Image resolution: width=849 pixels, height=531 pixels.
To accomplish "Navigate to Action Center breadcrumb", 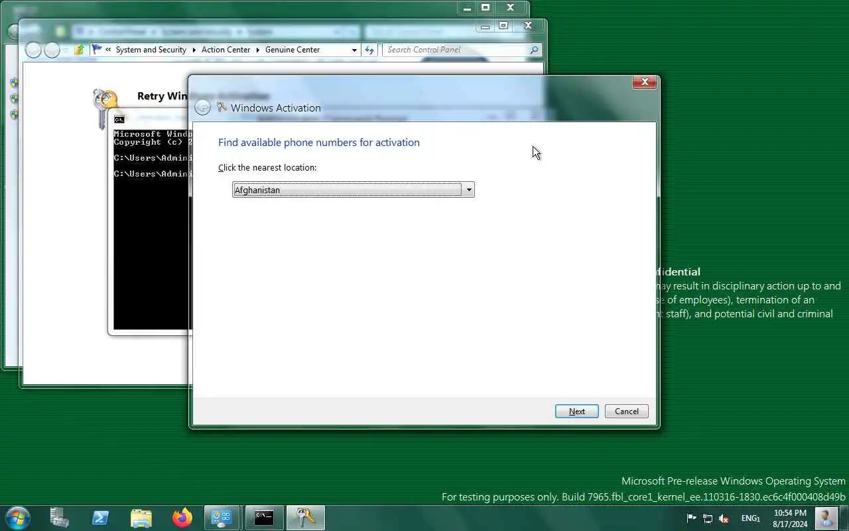I will coord(226,50).
